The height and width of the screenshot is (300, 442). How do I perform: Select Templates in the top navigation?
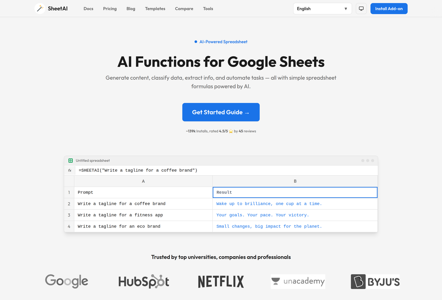tap(155, 9)
